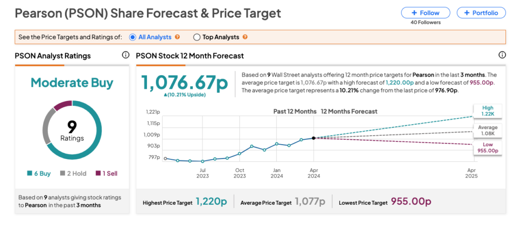Open info icon for 12 Month Forecast
The width and height of the screenshot is (517, 228).
(x=502, y=55)
